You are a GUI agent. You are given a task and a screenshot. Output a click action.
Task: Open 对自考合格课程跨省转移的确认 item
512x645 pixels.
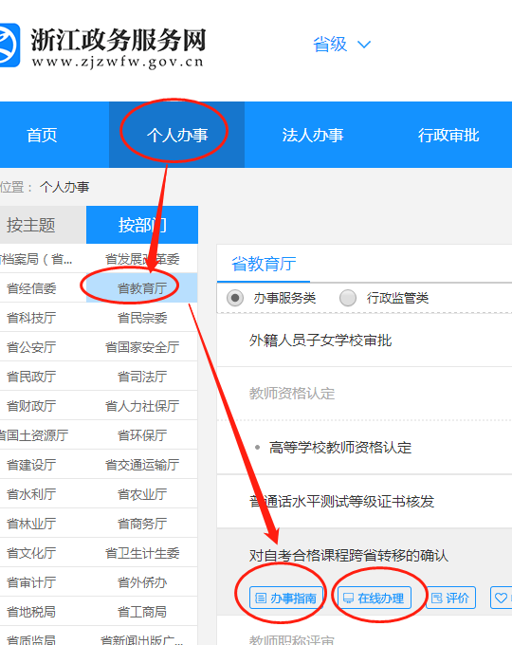tap(349, 555)
